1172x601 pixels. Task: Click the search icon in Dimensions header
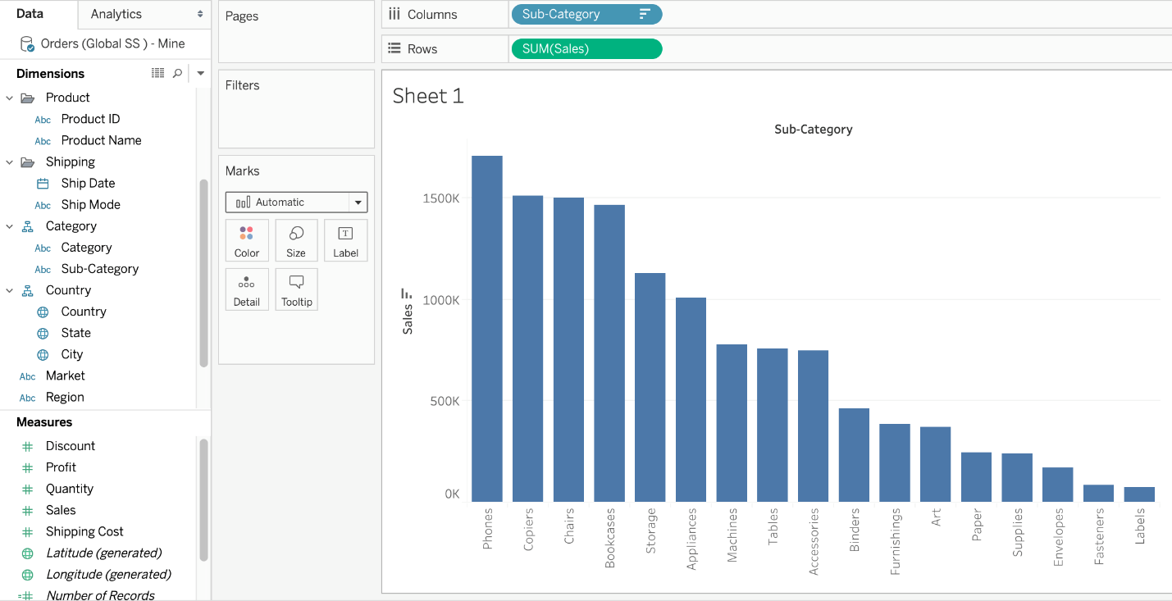pos(177,74)
